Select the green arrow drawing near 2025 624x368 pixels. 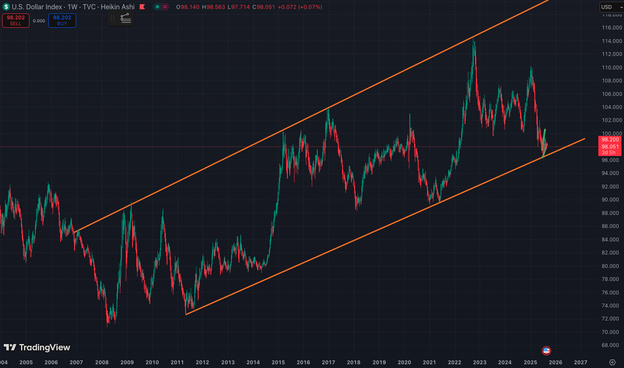click(x=544, y=137)
